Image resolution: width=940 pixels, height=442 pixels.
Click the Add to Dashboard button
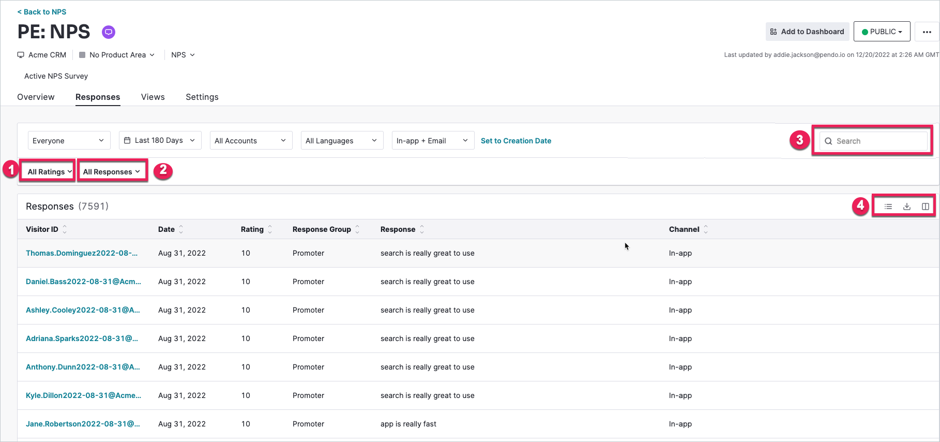coord(808,32)
